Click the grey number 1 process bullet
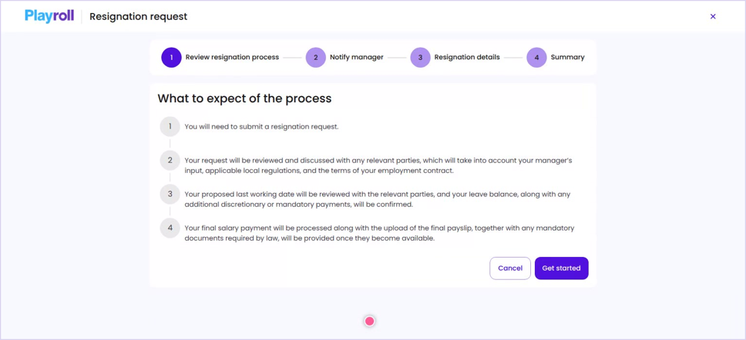Screen dimensions: 746x340 pyautogui.click(x=170, y=127)
